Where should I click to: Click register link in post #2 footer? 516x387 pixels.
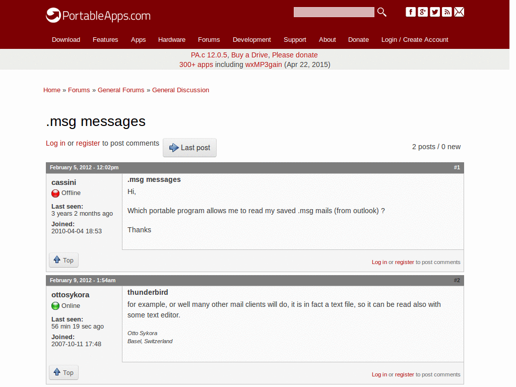click(x=405, y=374)
